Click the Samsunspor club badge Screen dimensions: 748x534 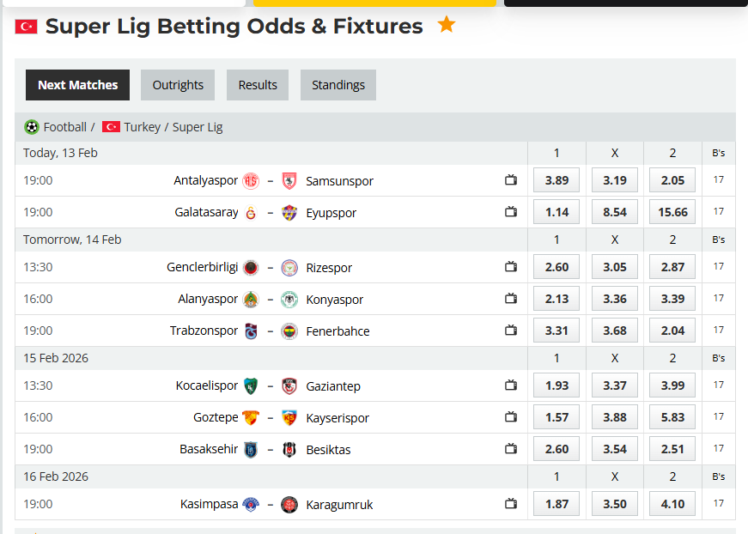(289, 180)
